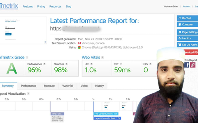This screenshot has width=198, height=123.
Task: Click help icon next to Performance score
Action: click(x=44, y=64)
